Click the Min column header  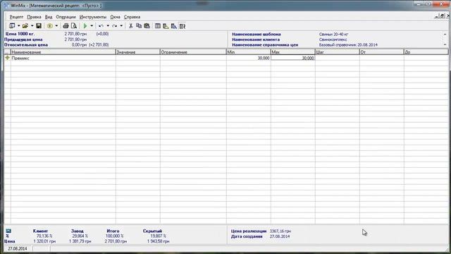tap(249, 52)
